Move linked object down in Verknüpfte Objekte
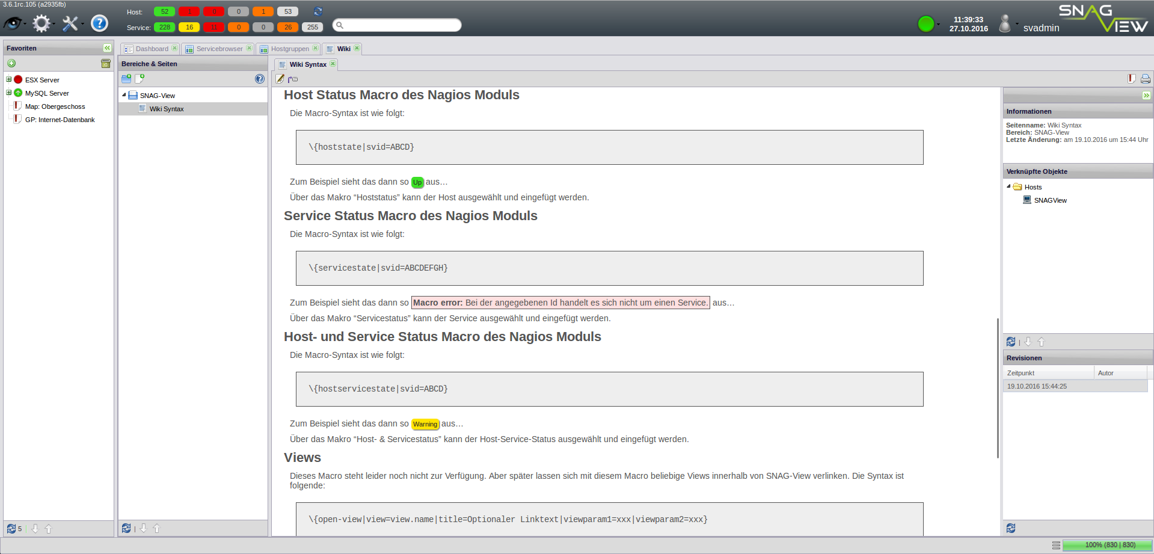Image resolution: width=1154 pixels, height=554 pixels. [1028, 342]
